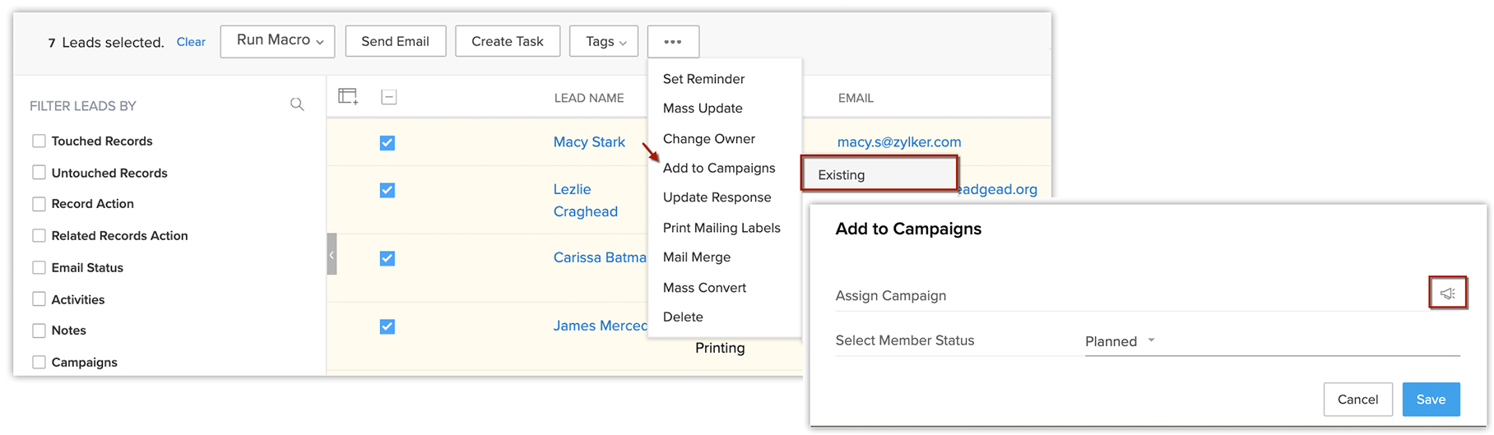Open the column settings table icon
This screenshot has height=435, width=1494.
pos(348,96)
